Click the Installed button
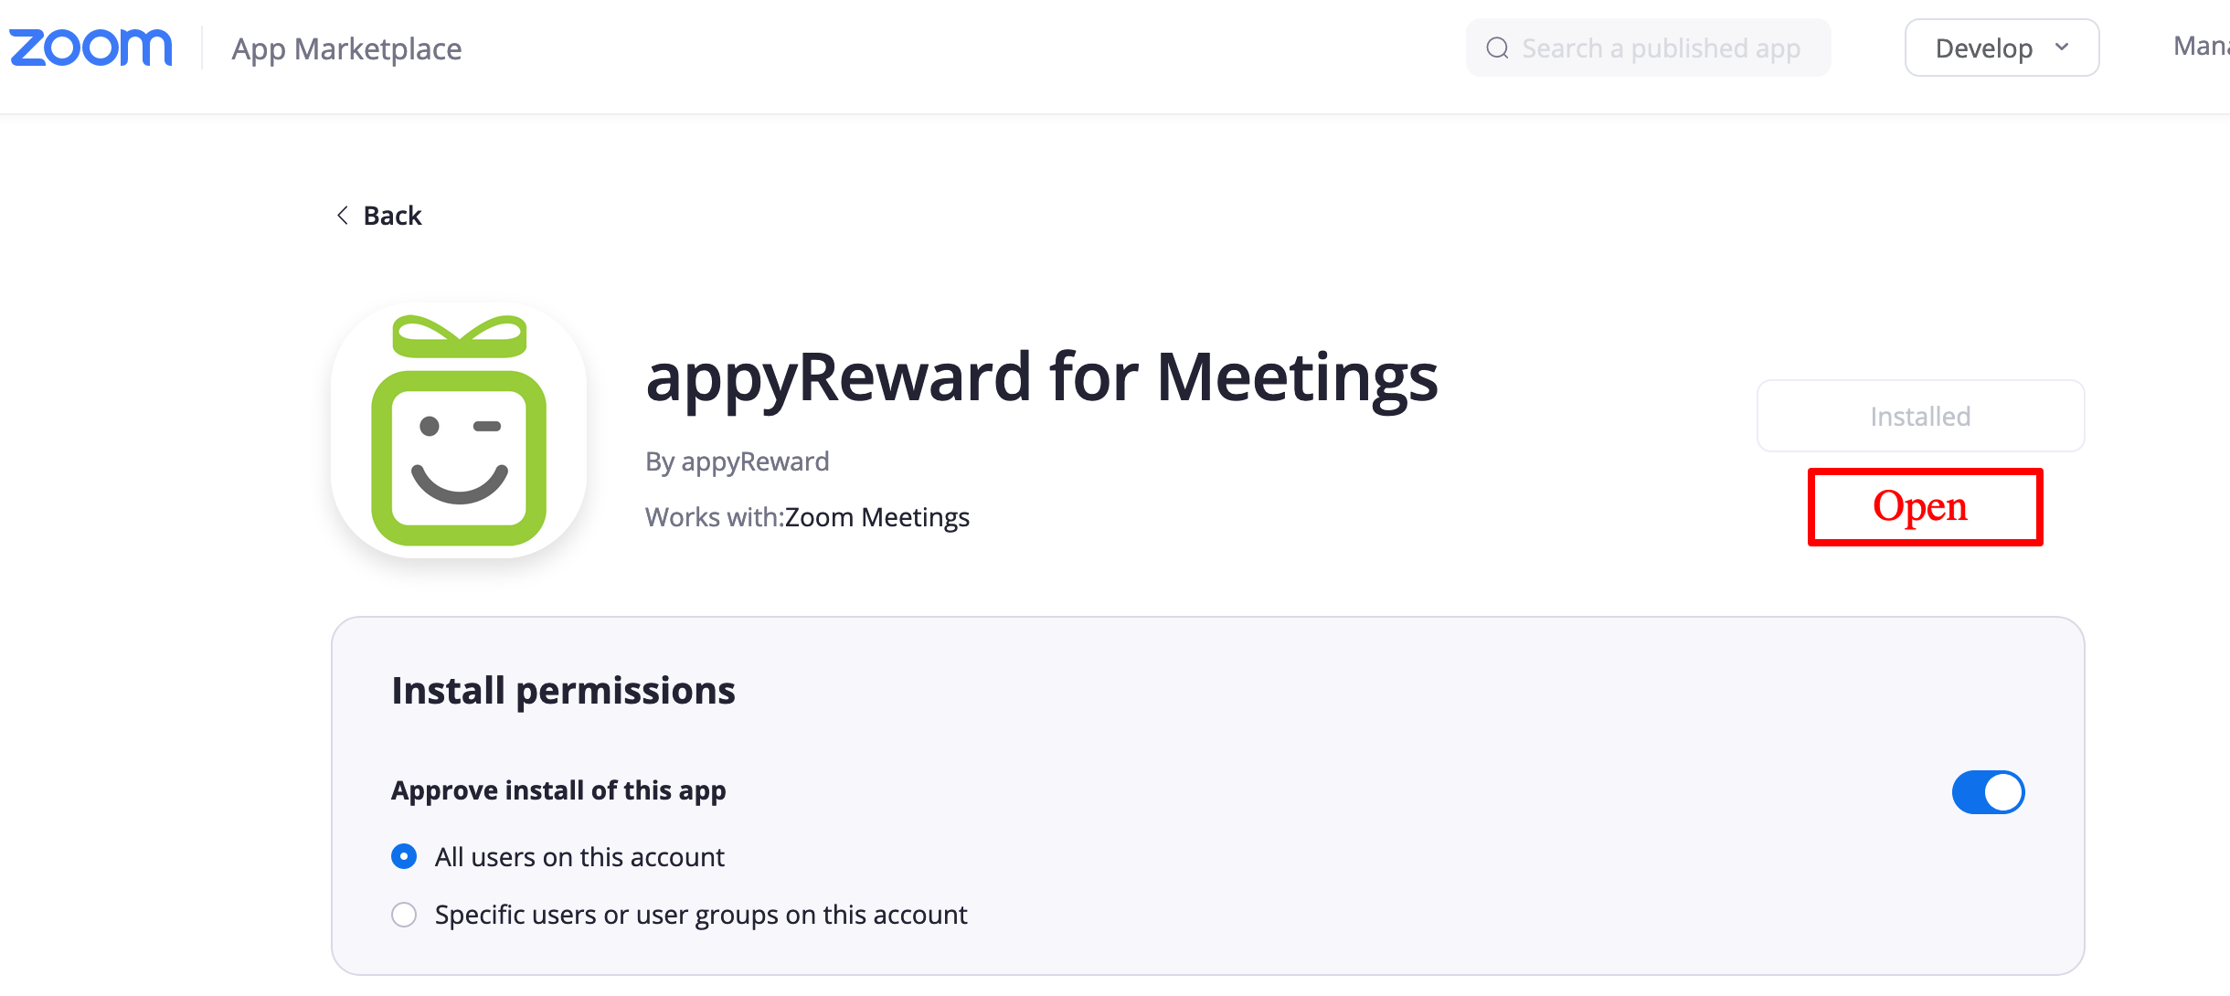 tap(1920, 417)
